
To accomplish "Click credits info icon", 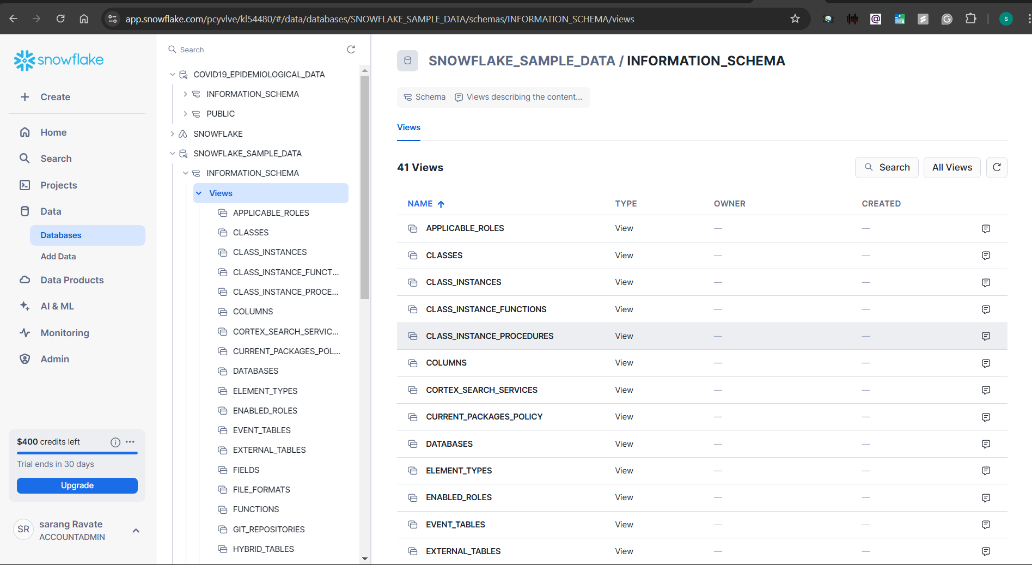I will 115,442.
